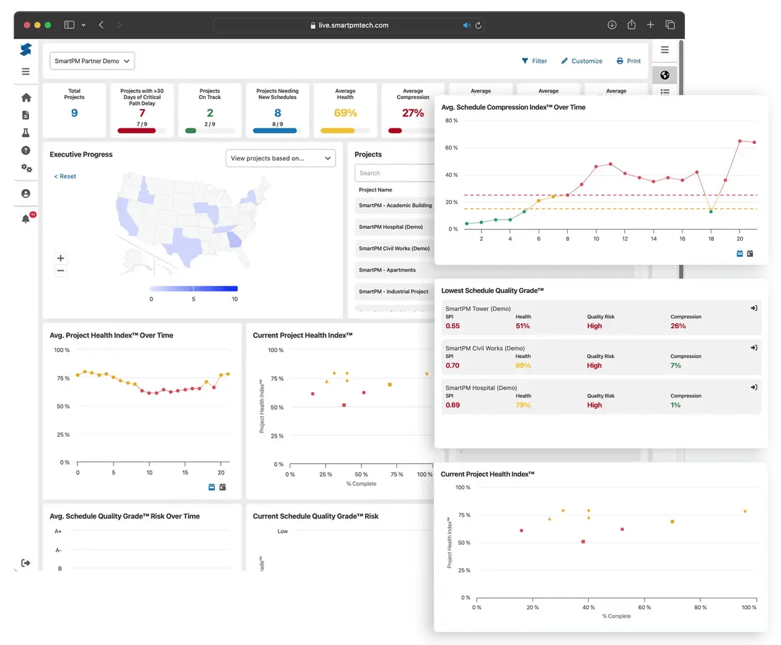781x645 pixels.
Task: Go to Home via house icon
Action: tap(26, 97)
